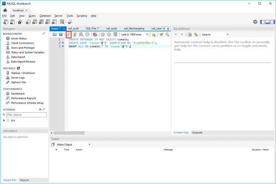Viewport: 276px width, 184px height.
Task: Click the reconnect to DBMS icon
Action: [x=70, y=22]
